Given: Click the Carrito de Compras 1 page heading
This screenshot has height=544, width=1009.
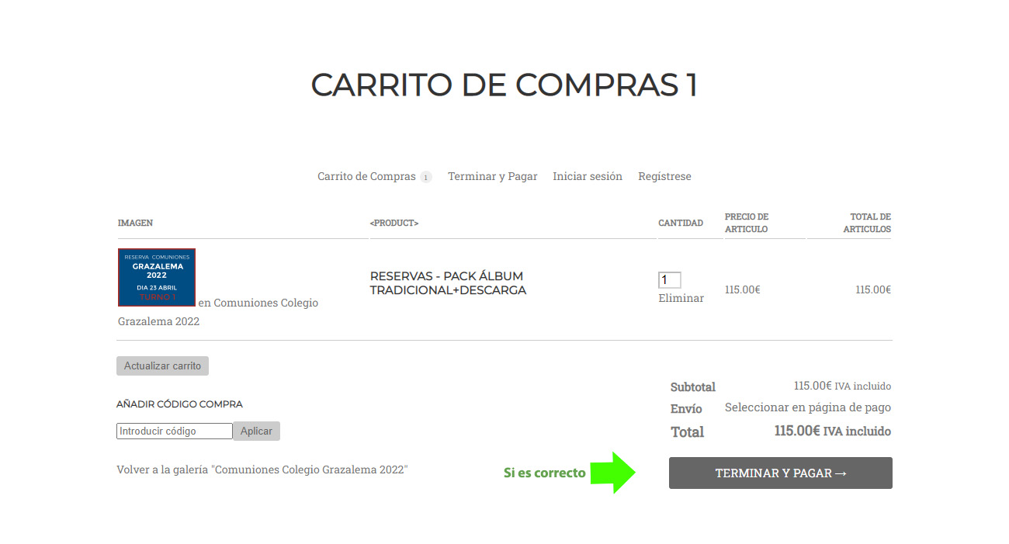Looking at the screenshot, I should [x=504, y=85].
